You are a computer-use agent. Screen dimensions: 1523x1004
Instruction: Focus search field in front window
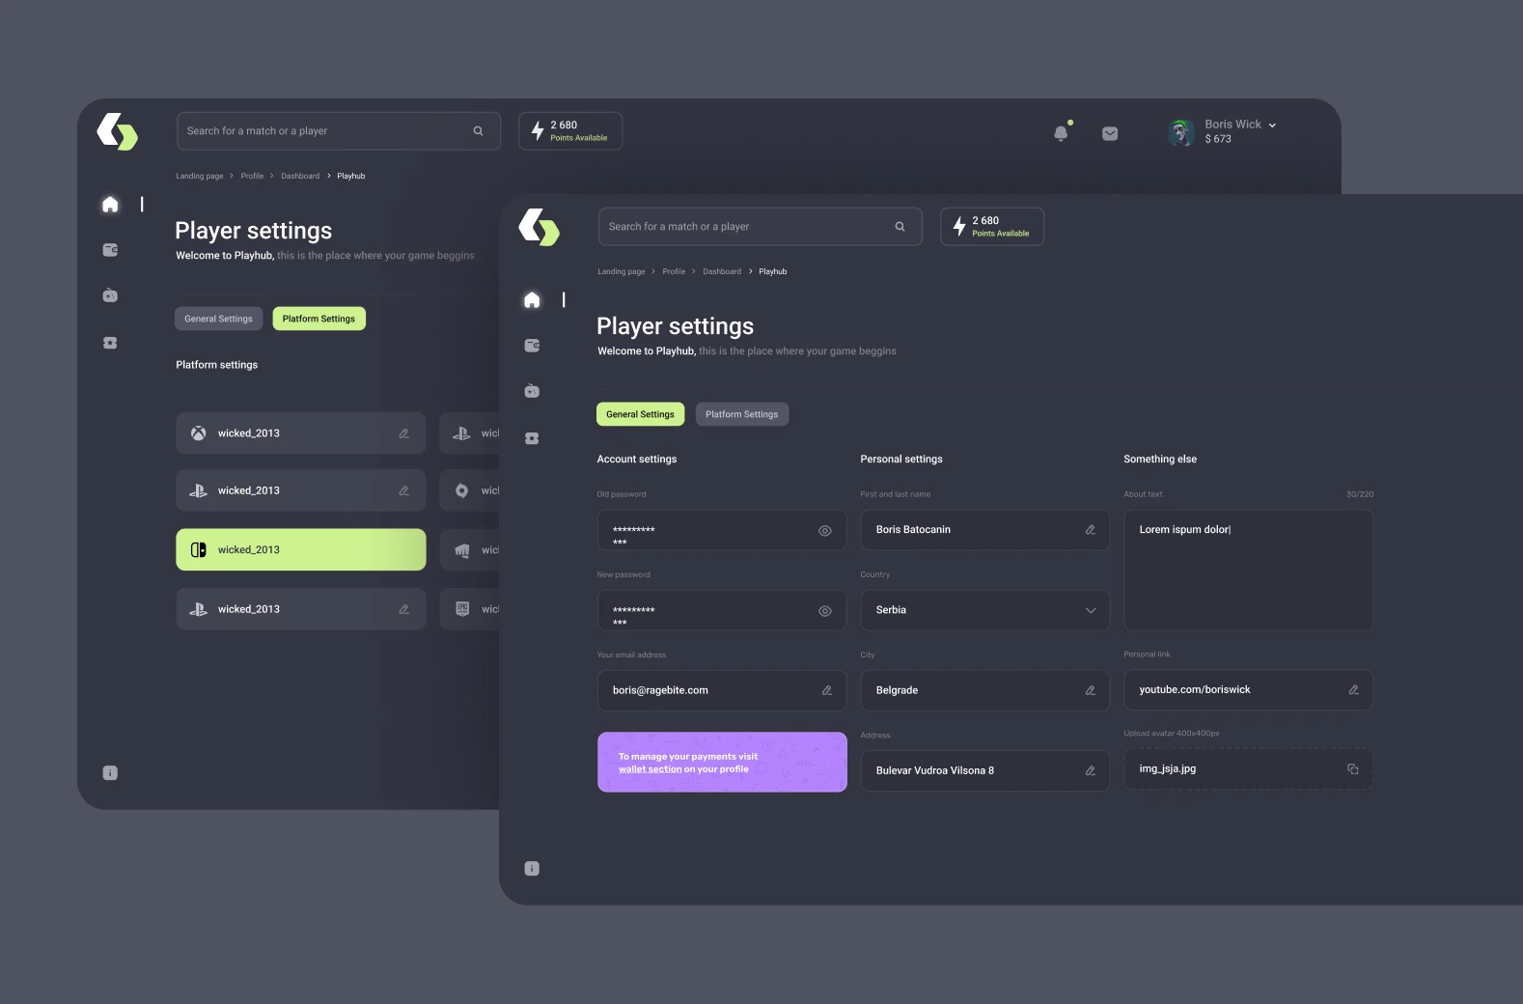(x=761, y=227)
